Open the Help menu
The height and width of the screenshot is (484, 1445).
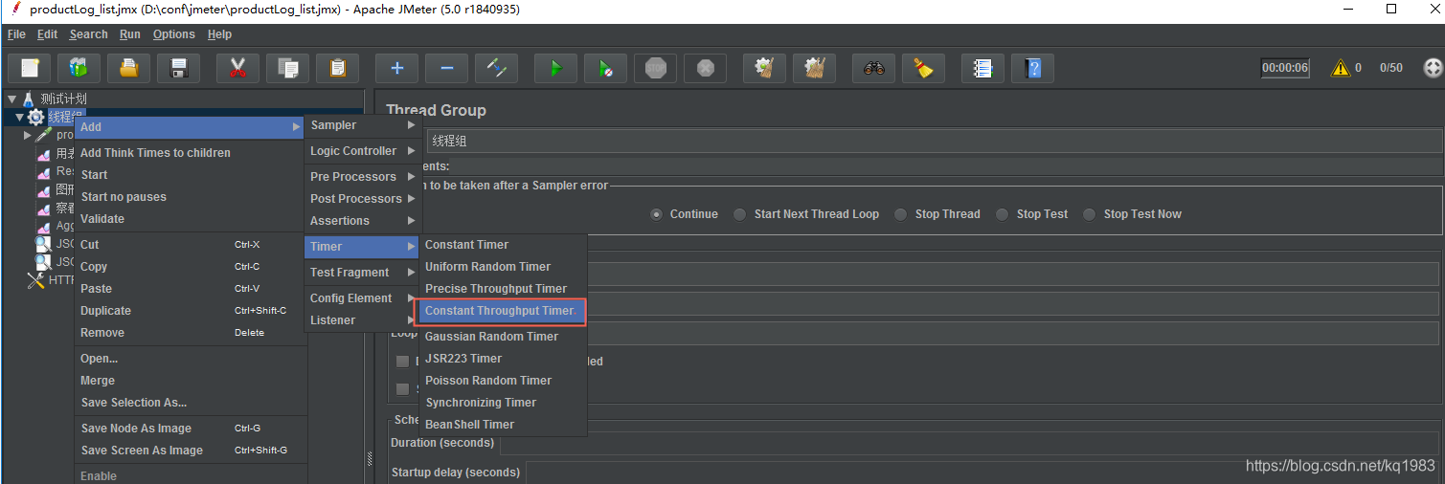219,34
